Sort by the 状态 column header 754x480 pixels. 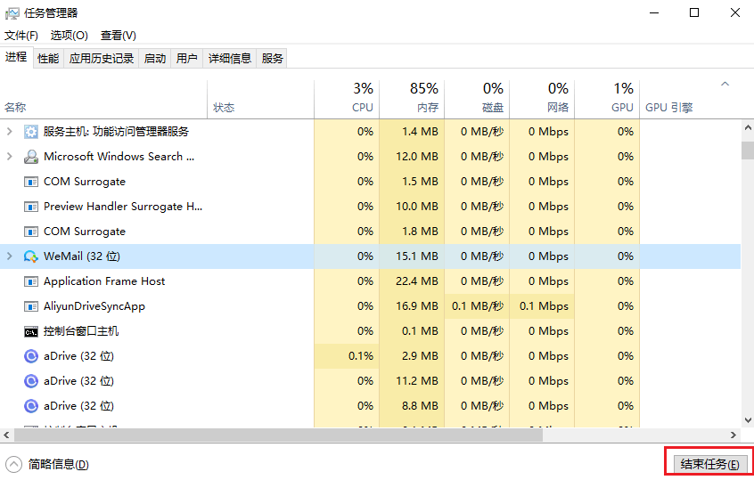coord(260,100)
